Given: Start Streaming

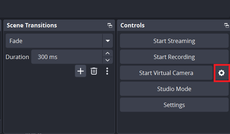Looking at the screenshot, I should [174, 41].
